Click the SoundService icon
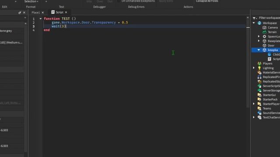 (259, 113)
